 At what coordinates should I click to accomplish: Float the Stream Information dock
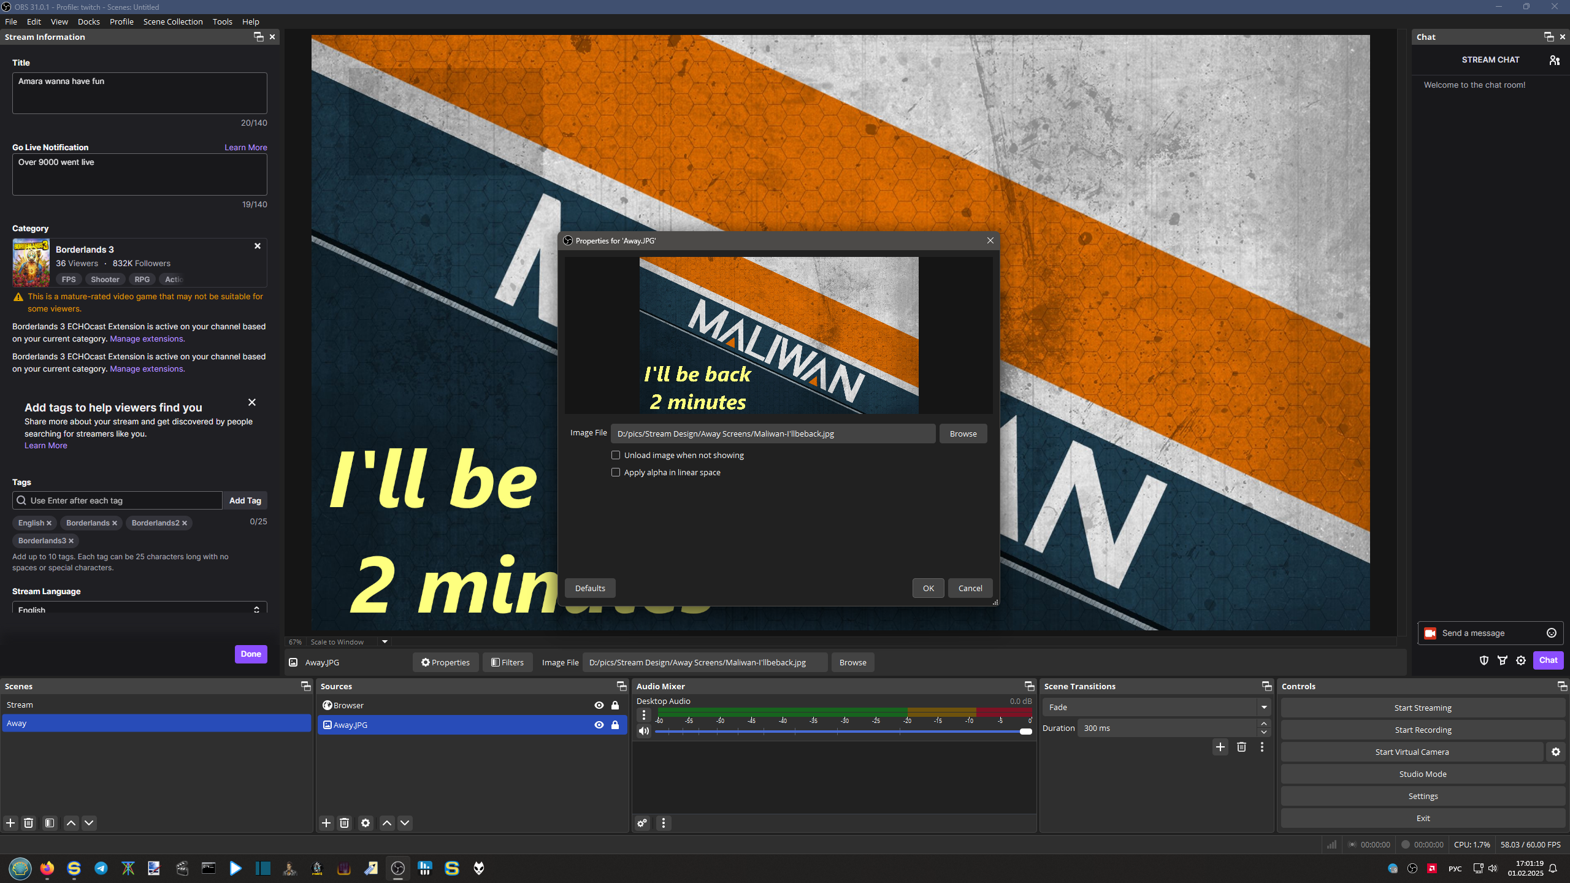pyautogui.click(x=259, y=37)
